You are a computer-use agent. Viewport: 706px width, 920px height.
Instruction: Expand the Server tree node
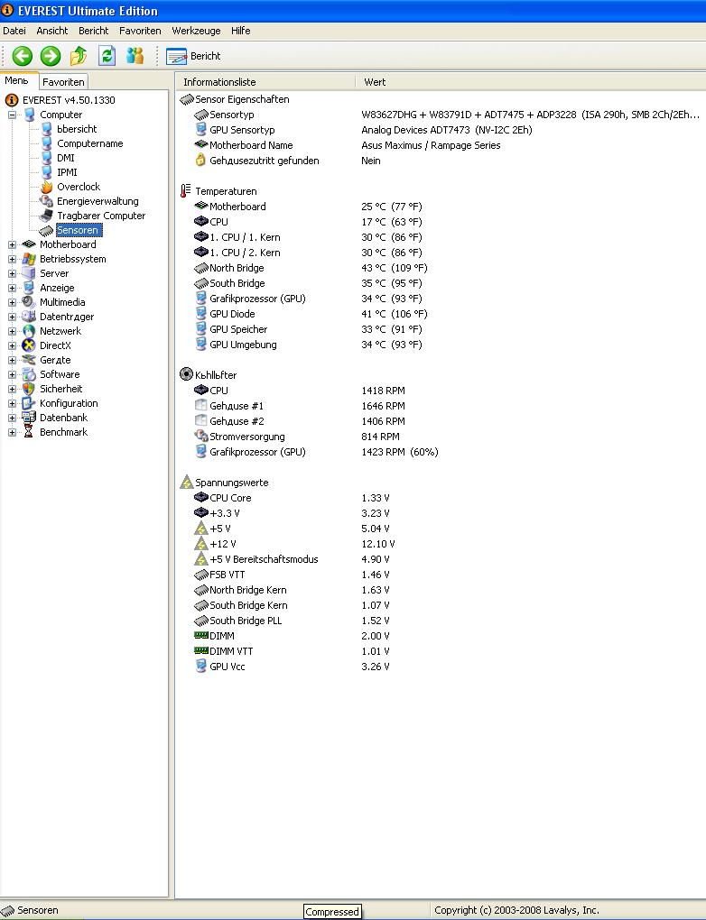click(x=12, y=273)
